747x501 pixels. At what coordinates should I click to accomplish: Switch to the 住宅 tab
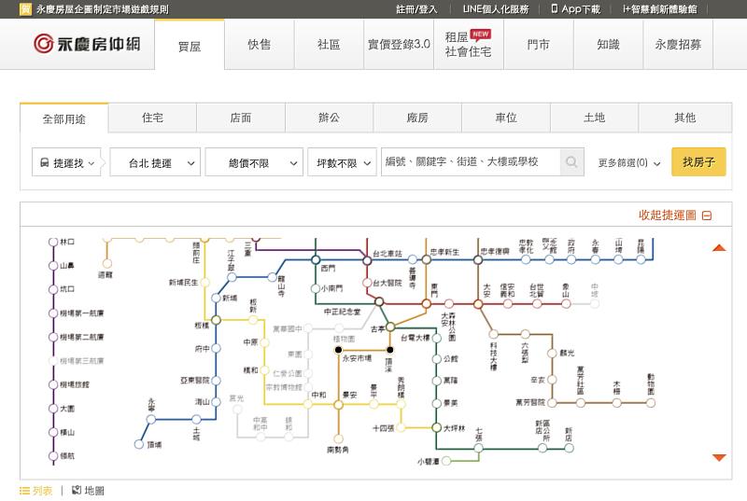[152, 118]
